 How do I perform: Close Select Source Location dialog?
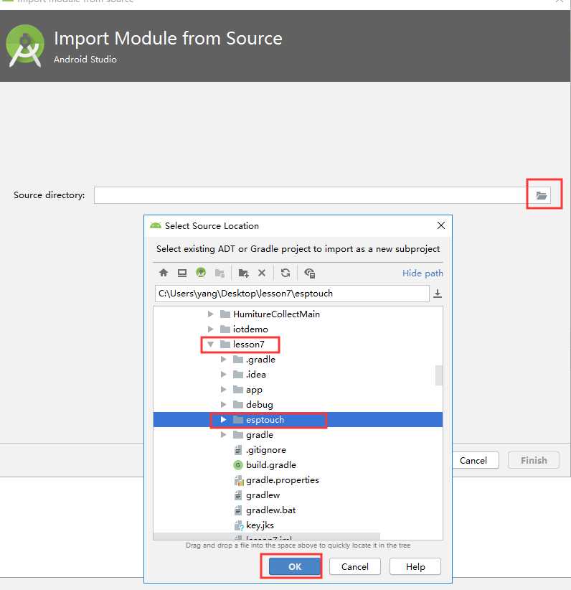441,225
